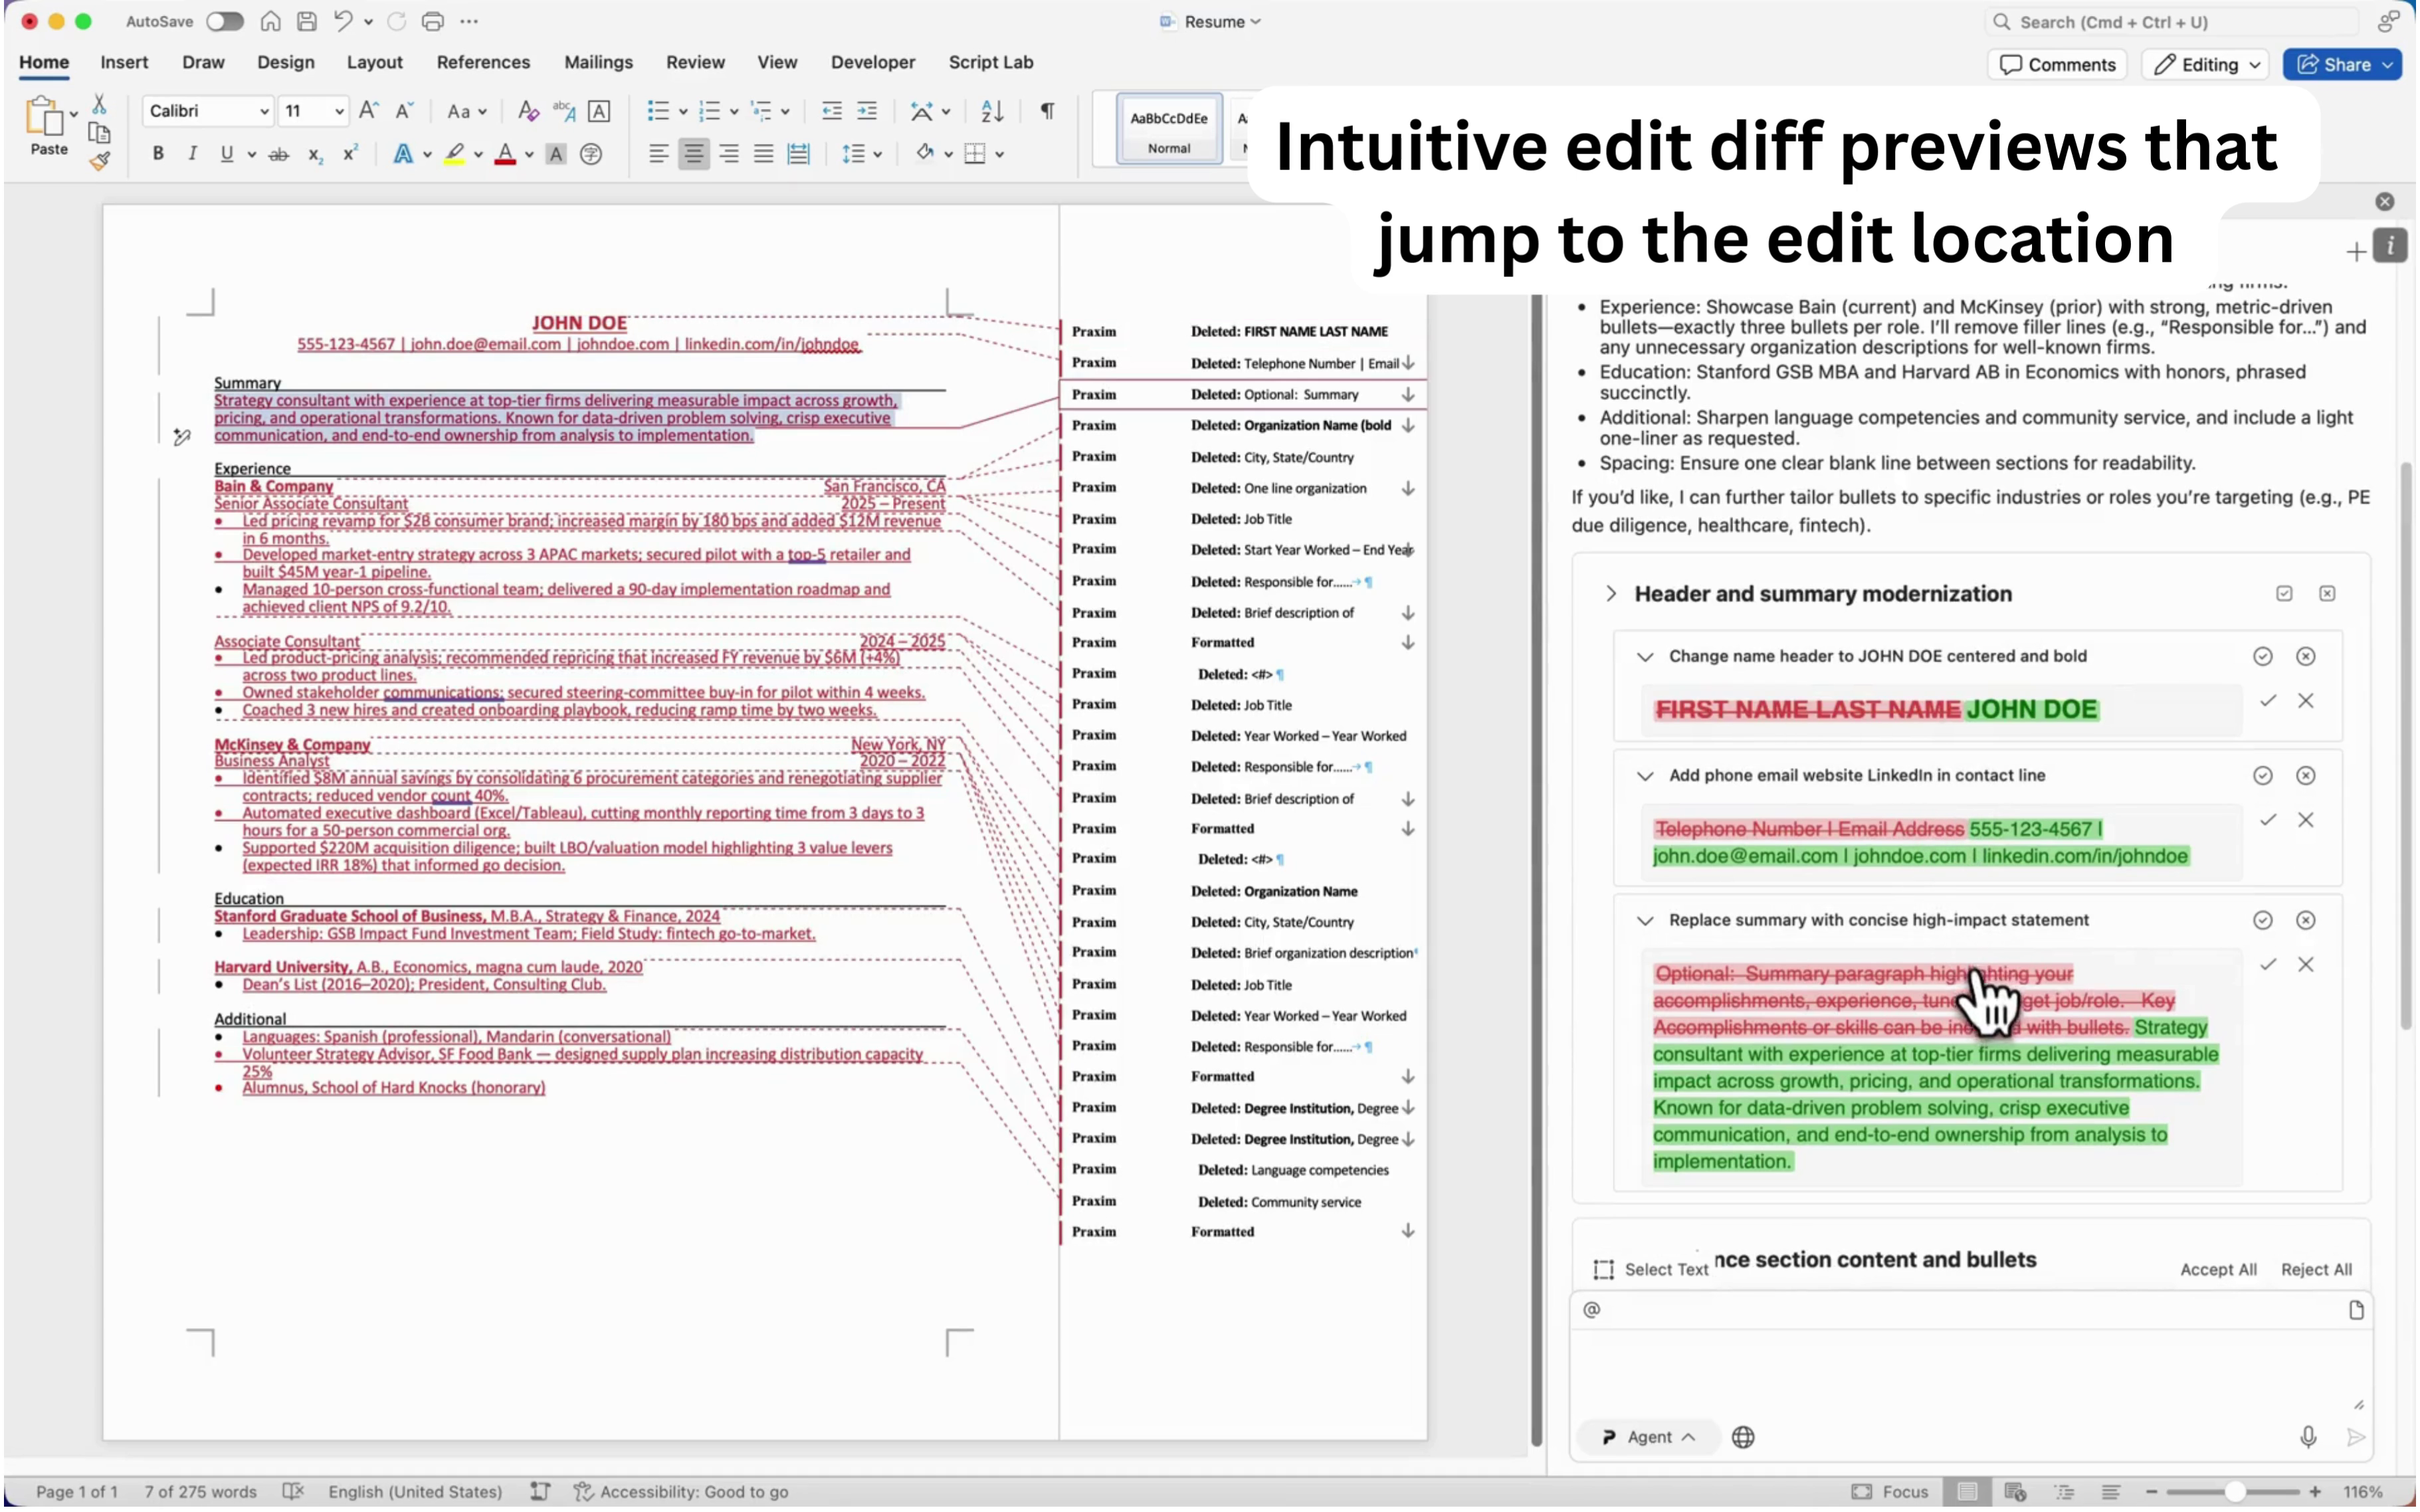The image size is (2420, 1512).
Task: Click the Accept All button
Action: pos(2218,1269)
